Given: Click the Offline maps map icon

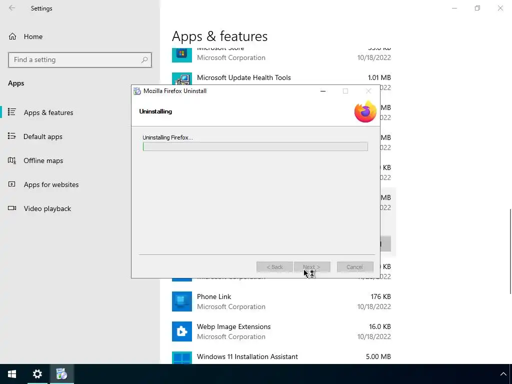Looking at the screenshot, I should coord(12,160).
